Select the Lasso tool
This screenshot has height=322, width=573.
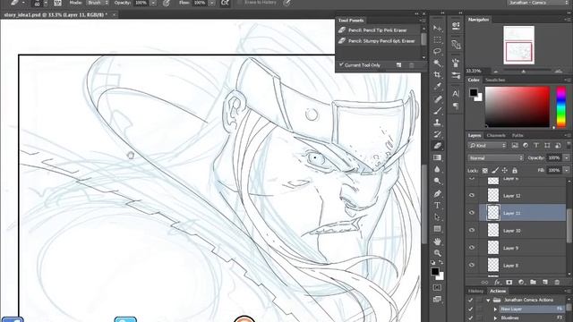coord(437,51)
